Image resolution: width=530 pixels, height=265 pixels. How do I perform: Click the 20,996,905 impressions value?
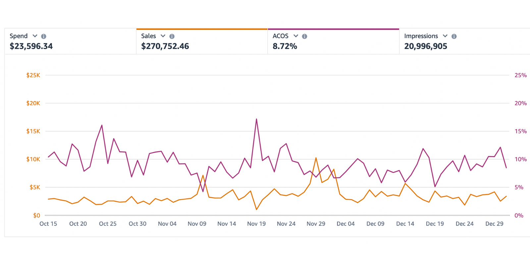(x=426, y=46)
